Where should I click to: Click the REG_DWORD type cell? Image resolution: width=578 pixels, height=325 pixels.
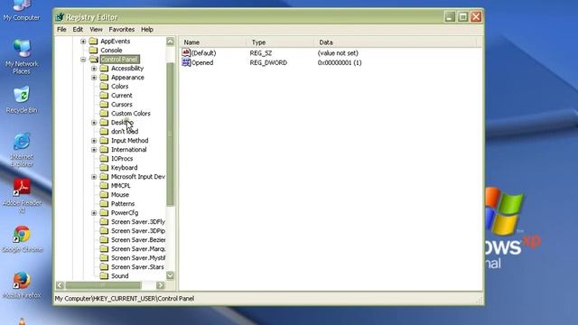(268, 62)
